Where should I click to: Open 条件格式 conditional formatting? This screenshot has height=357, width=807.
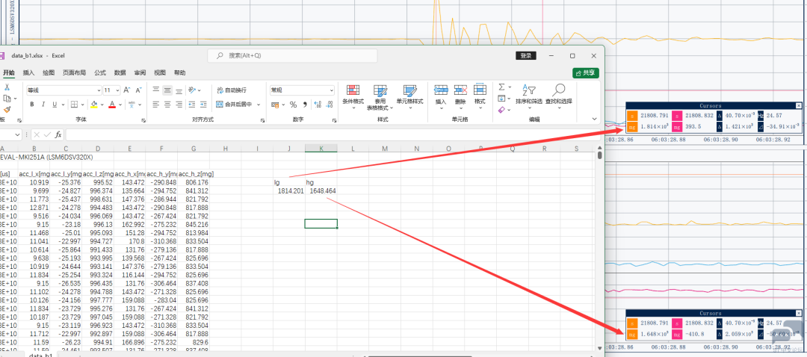[x=353, y=96]
